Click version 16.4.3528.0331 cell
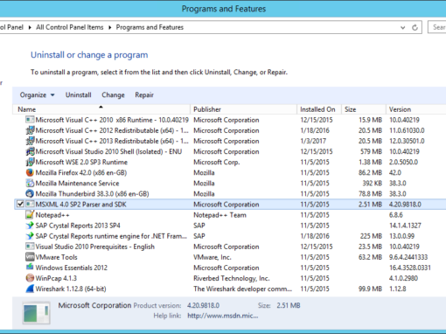 [410, 268]
